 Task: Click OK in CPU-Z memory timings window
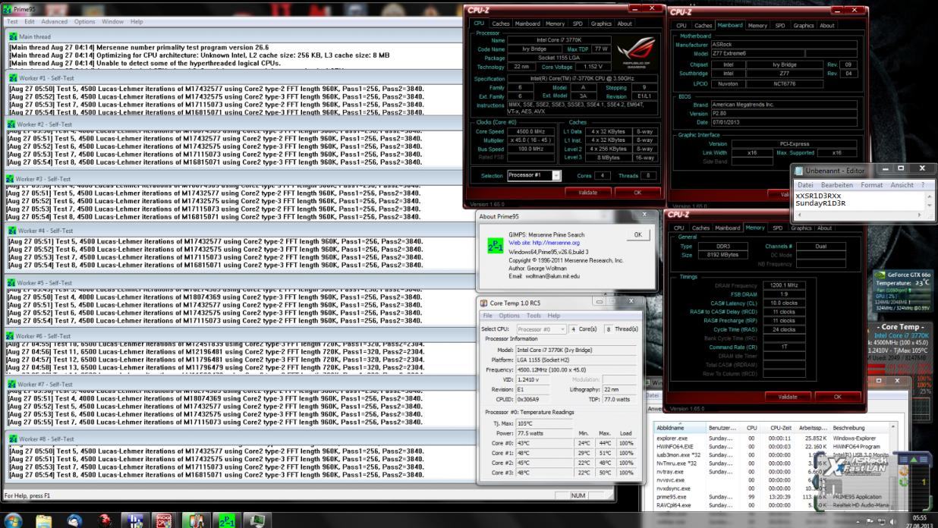(838, 397)
